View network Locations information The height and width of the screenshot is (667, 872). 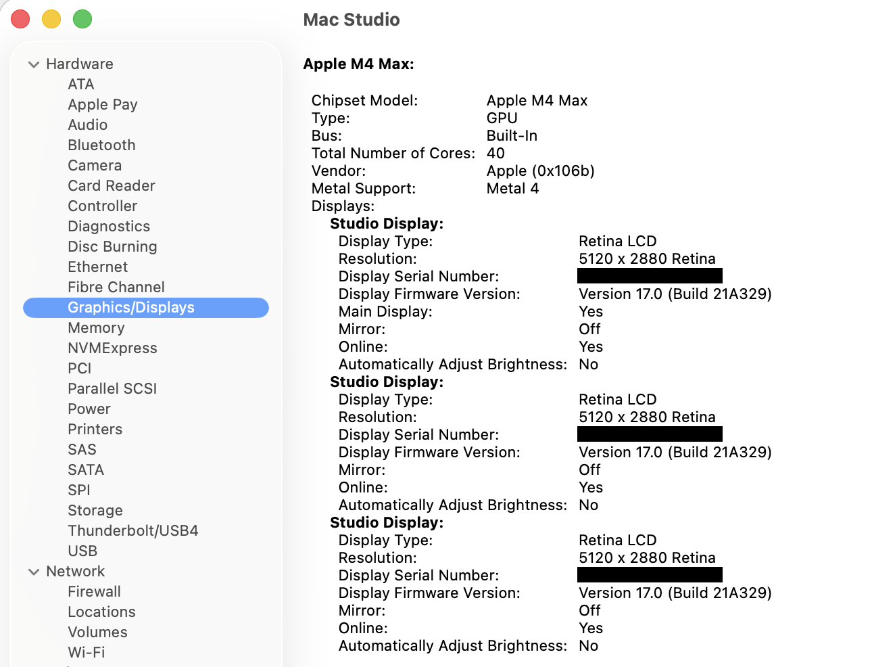click(x=101, y=612)
